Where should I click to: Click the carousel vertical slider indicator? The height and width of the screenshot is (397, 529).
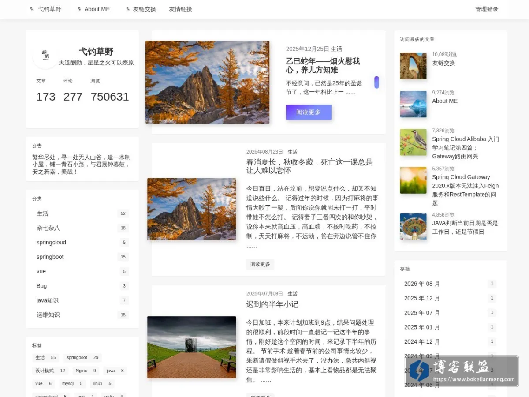coord(376,82)
